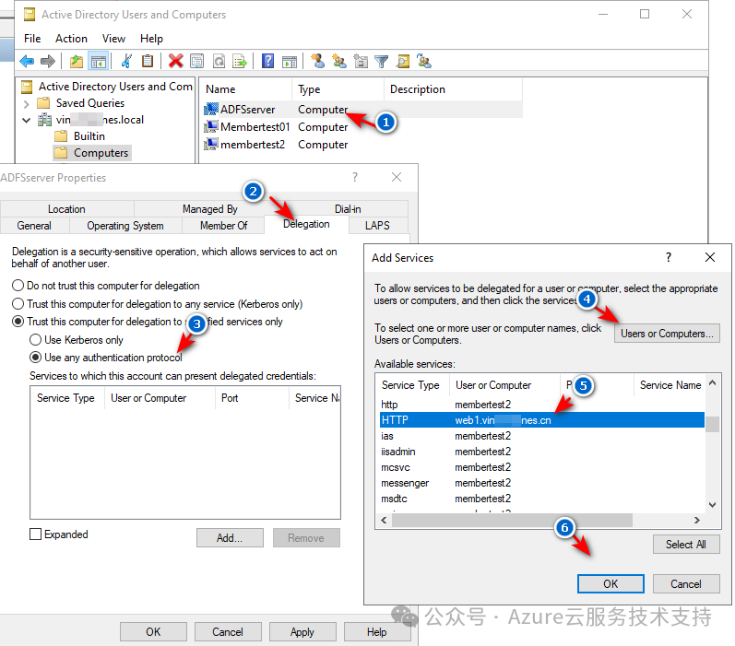Click the Paste clipboard icon
Viewport: 735px width, 646px height.
(148, 61)
